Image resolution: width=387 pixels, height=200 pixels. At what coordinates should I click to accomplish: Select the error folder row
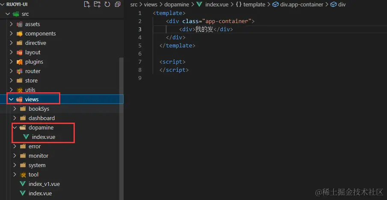[x=62, y=146]
